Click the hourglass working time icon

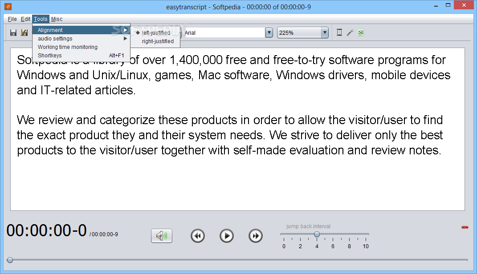click(x=339, y=32)
